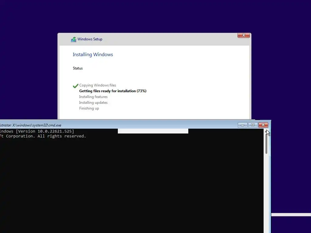Image resolution: width=311 pixels, height=233 pixels.
Task: Click the 'Status' label in Setup
Action: click(77, 68)
